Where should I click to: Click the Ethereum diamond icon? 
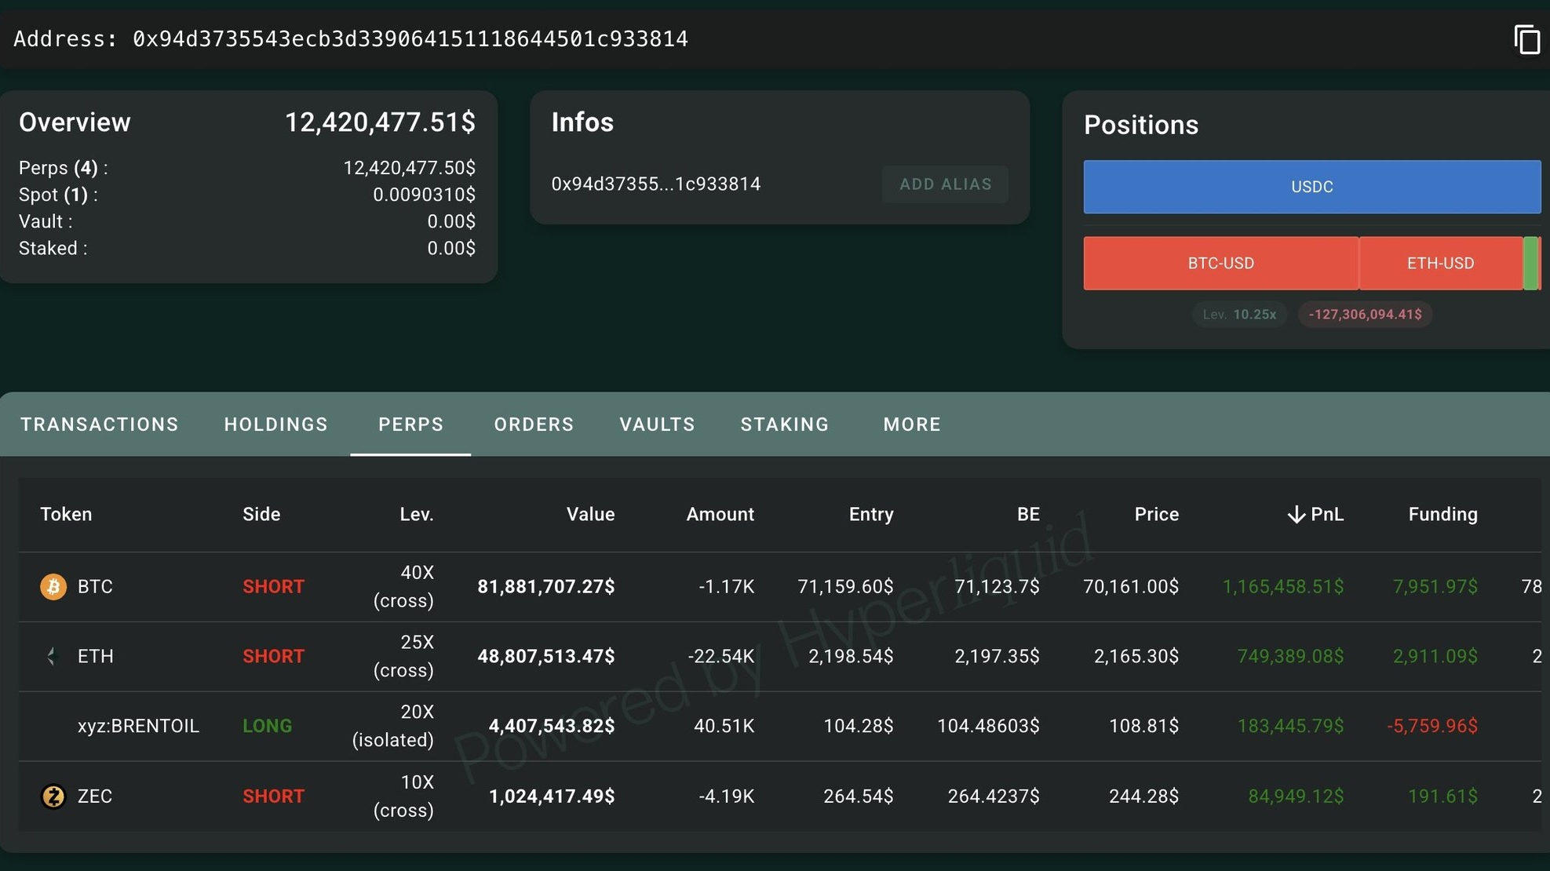click(53, 656)
